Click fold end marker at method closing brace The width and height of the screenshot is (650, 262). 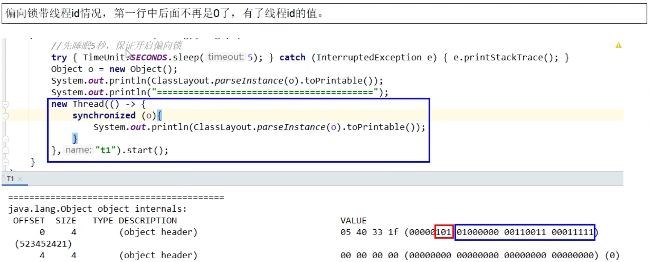pyautogui.click(x=5, y=162)
